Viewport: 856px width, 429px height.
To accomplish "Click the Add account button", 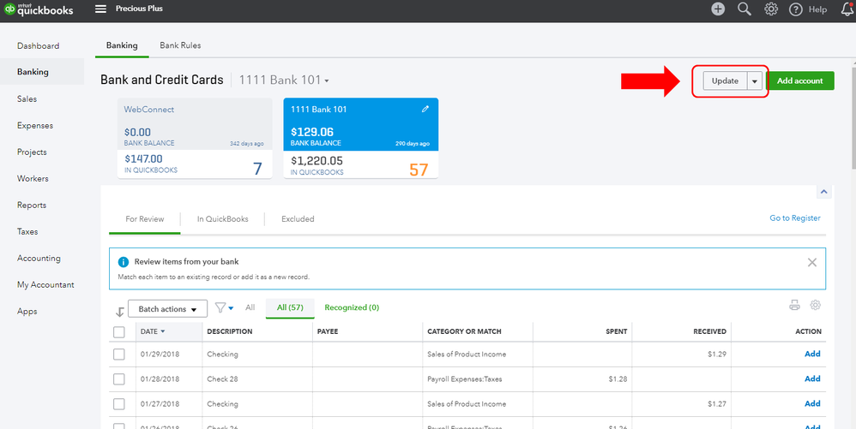I will tap(799, 80).
